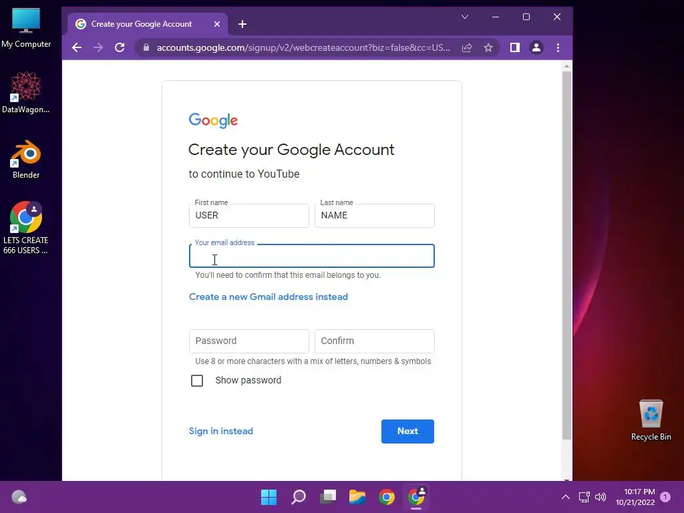Screen dimensions: 684x513
Task: Open My Computer desktop icon
Action: (x=26, y=28)
